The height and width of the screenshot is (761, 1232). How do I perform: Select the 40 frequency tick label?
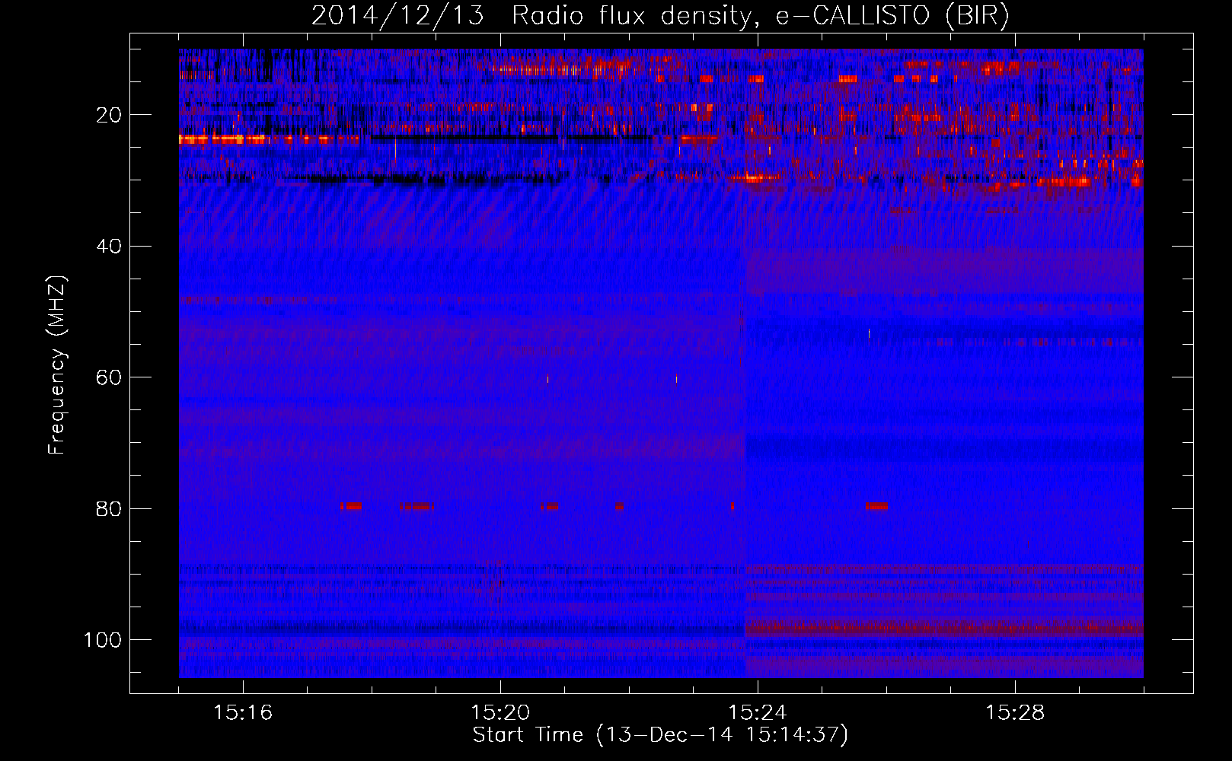click(109, 247)
